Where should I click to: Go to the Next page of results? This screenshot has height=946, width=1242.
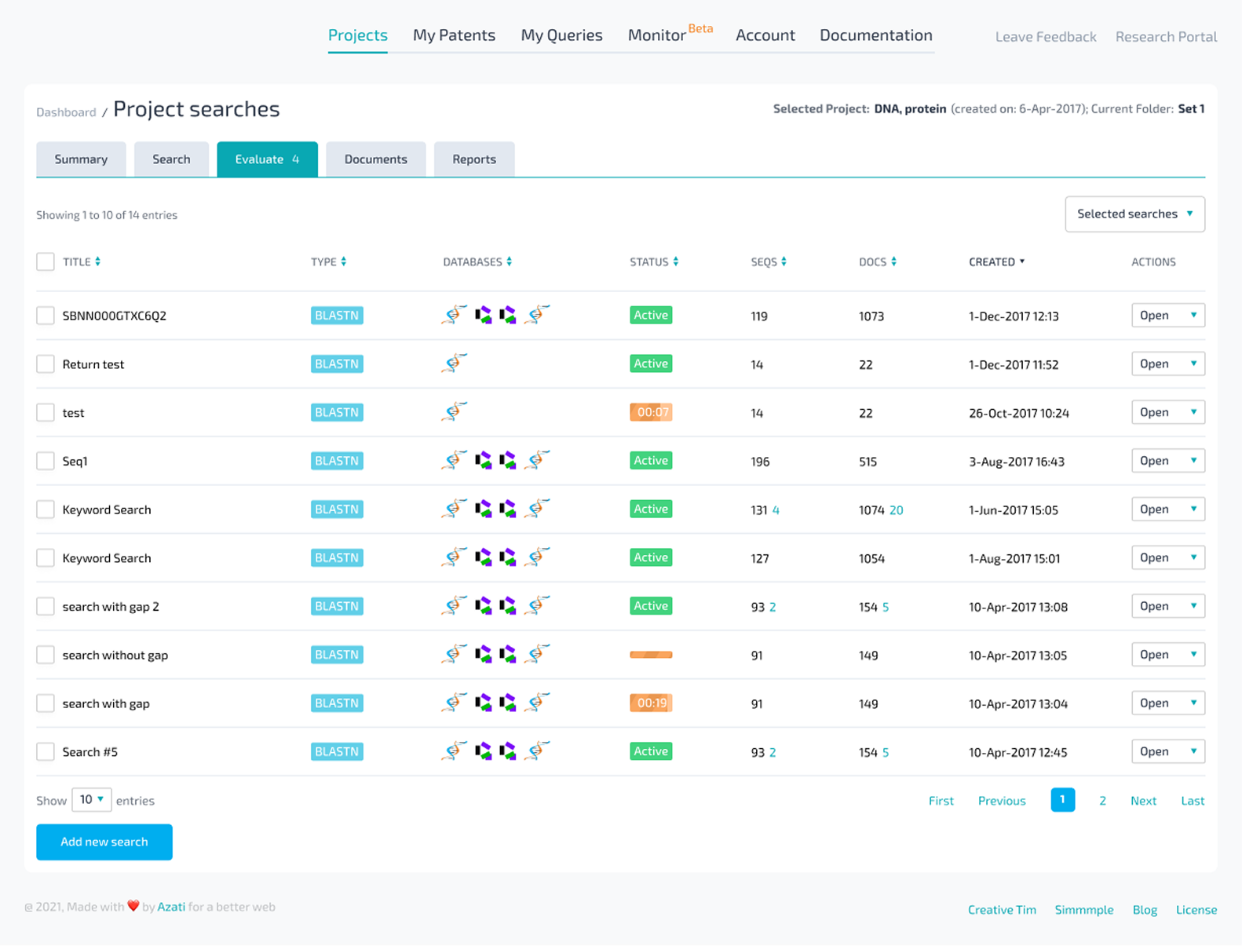[x=1143, y=801]
